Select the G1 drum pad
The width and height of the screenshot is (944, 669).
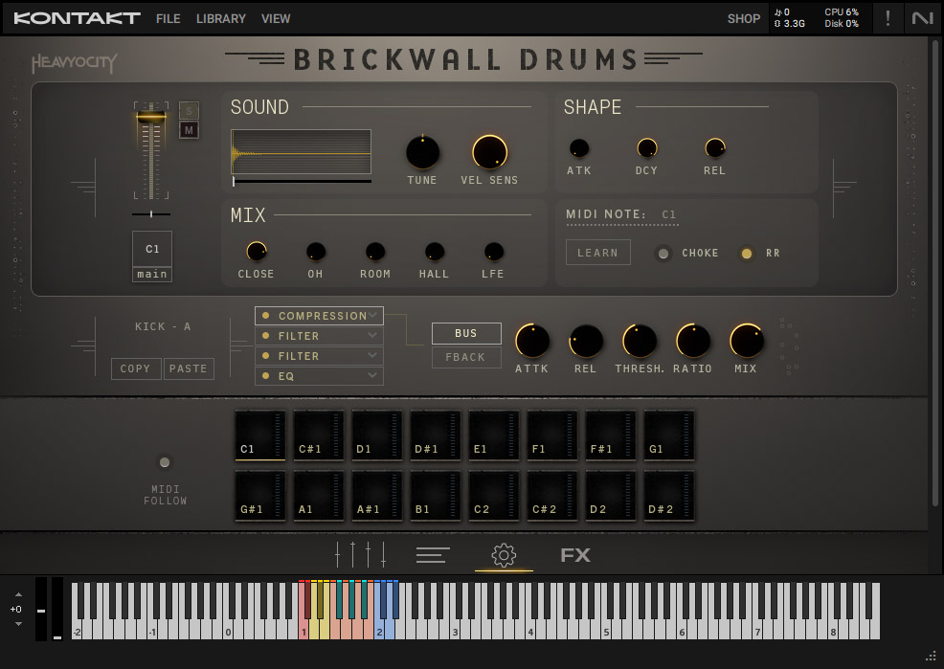point(669,436)
